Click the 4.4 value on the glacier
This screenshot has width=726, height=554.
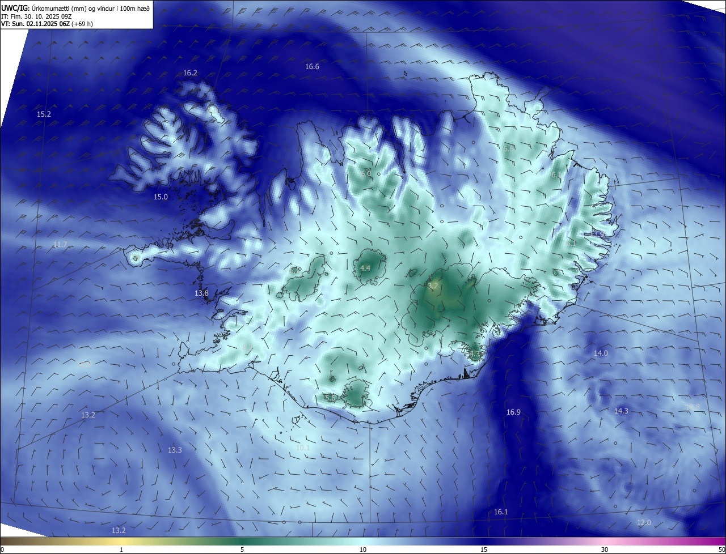coord(365,268)
